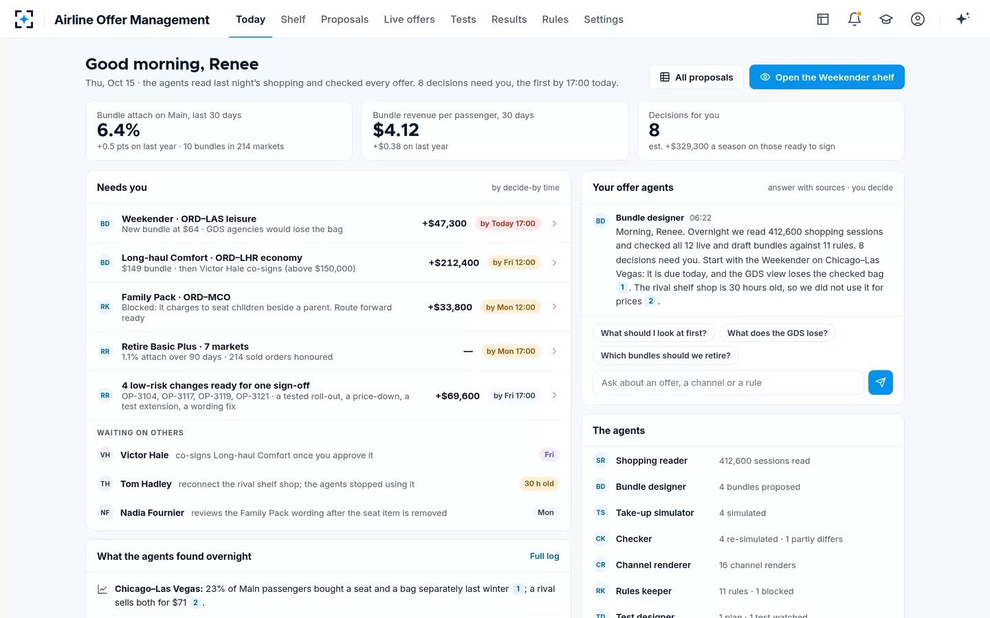Click the graduation cap learning icon
The image size is (990, 618).
click(x=886, y=19)
